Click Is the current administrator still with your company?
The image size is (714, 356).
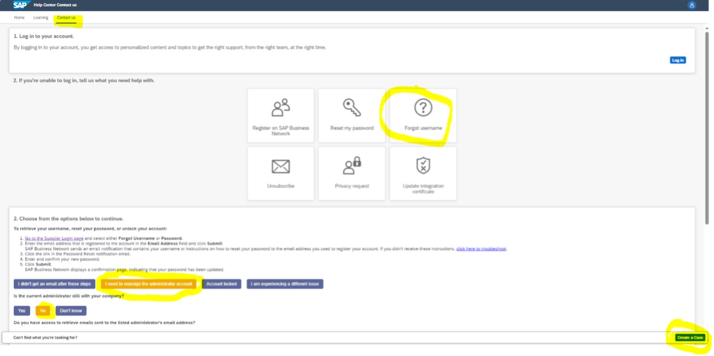click(69, 296)
